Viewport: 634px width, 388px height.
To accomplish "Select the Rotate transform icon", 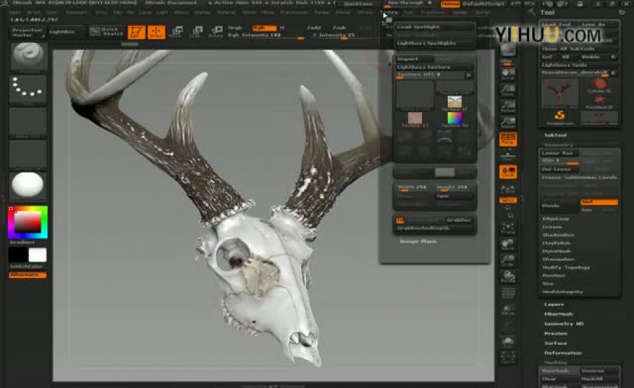I will (216, 32).
